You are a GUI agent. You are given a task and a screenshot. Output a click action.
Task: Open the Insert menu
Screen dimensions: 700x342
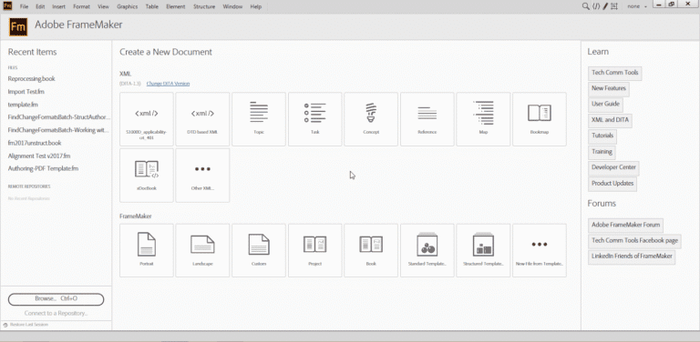(58, 6)
